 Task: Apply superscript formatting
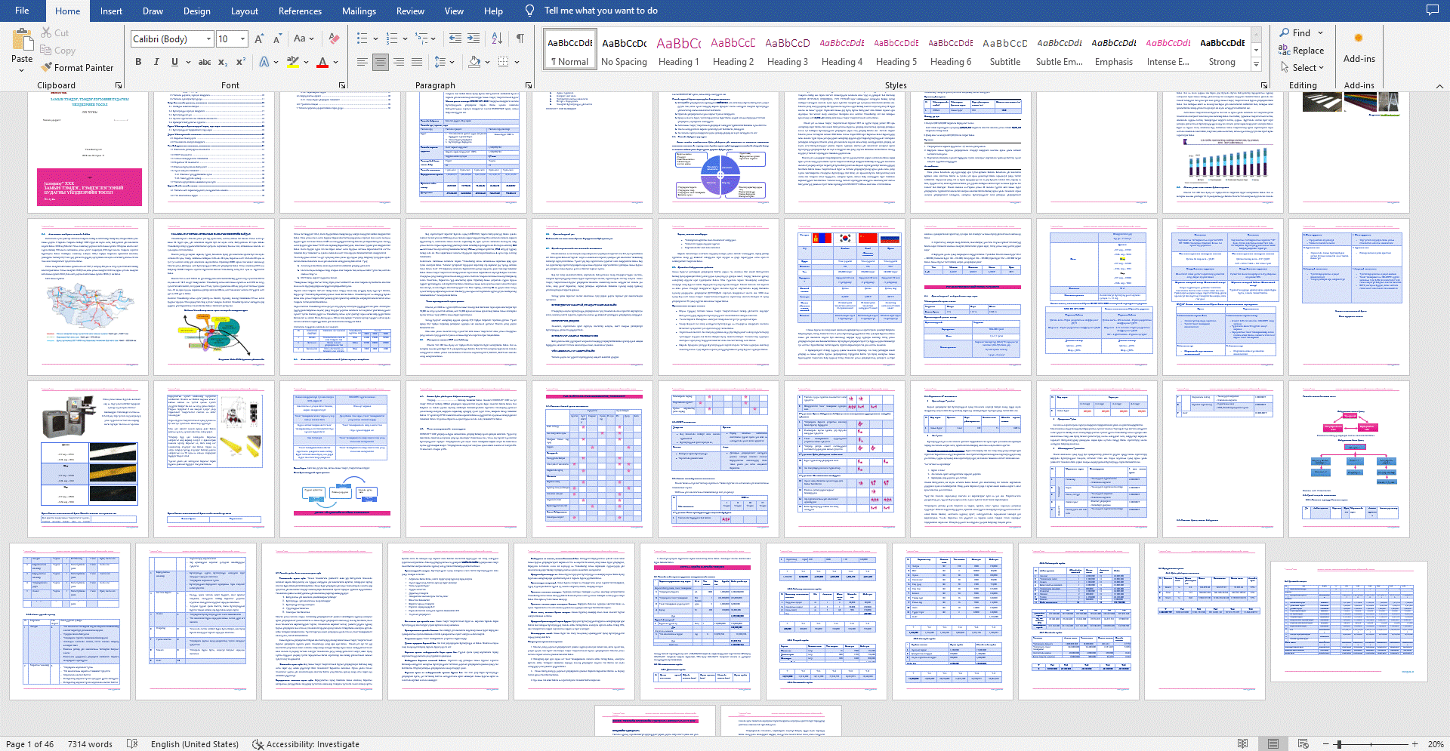[x=241, y=62]
